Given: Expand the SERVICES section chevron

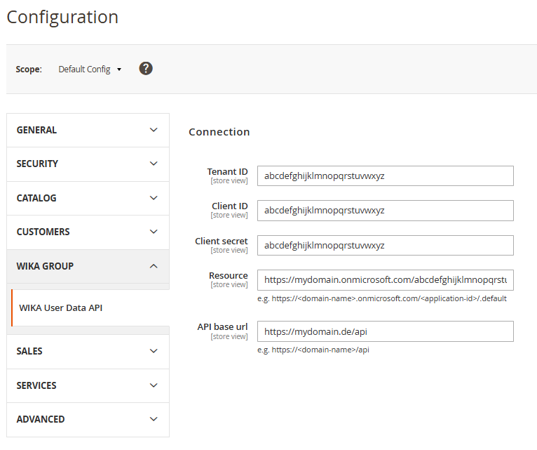Looking at the screenshot, I should pyautogui.click(x=154, y=385).
